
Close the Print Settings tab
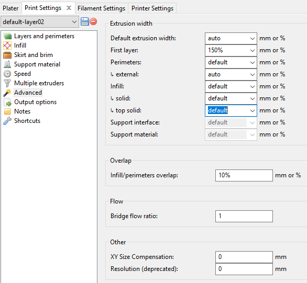pyautogui.click(x=69, y=8)
